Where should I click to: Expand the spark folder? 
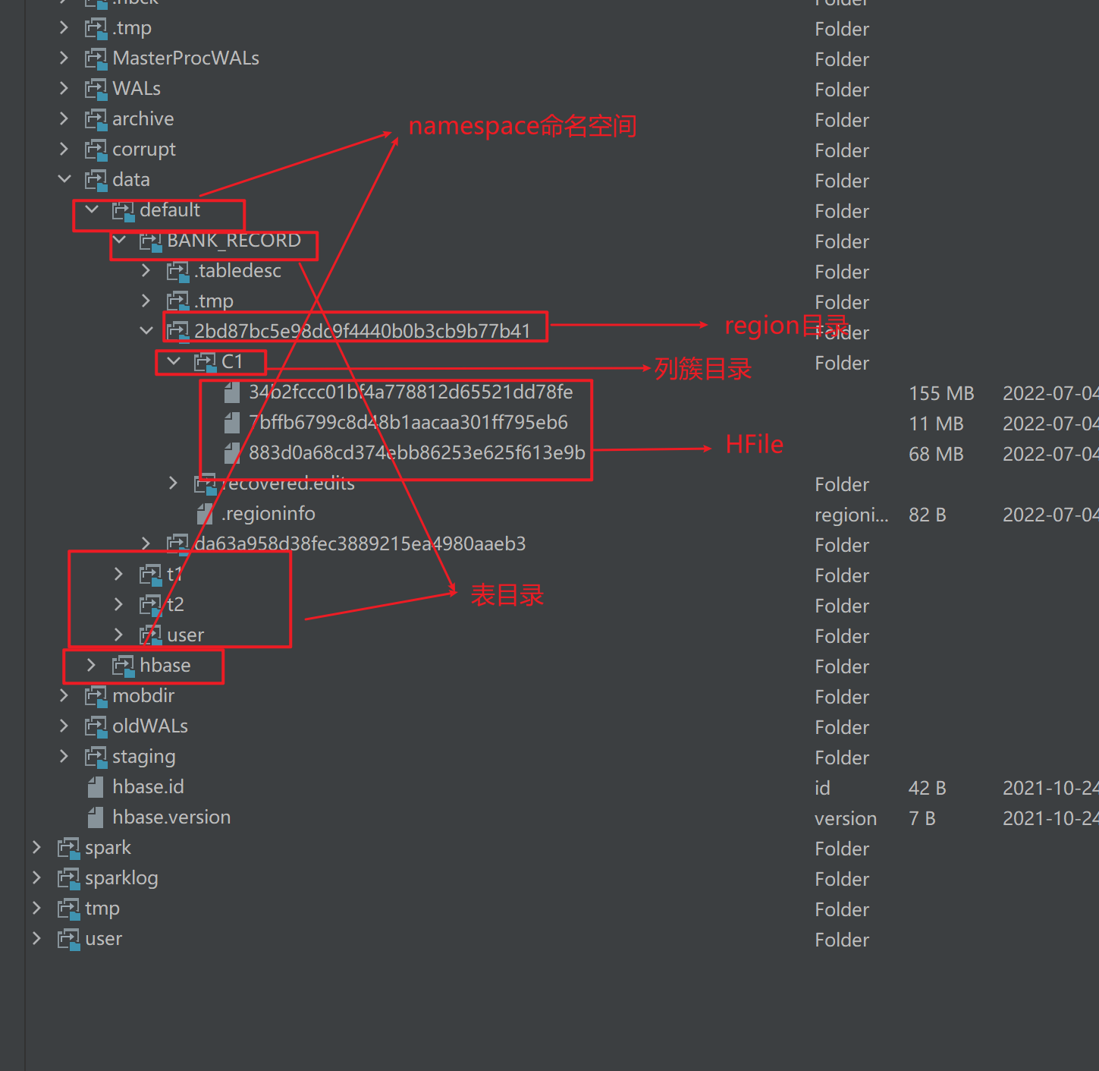coord(36,847)
